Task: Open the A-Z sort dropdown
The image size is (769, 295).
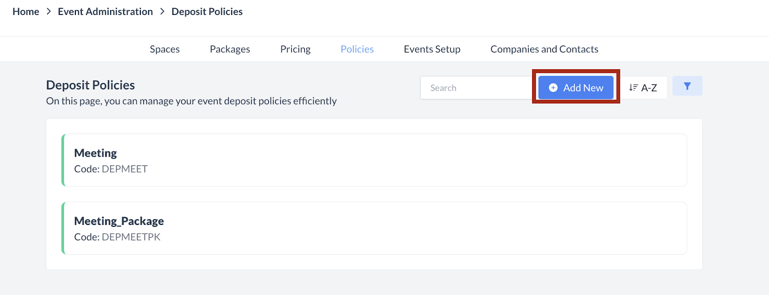Action: (x=644, y=87)
